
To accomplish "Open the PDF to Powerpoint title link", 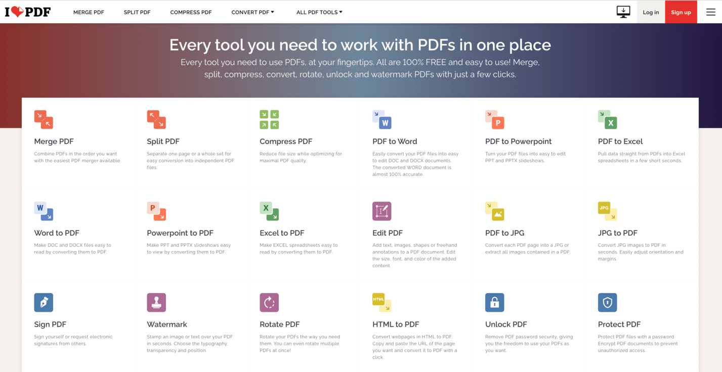I will click(x=518, y=141).
